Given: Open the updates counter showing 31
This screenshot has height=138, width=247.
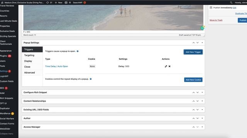Looking at the screenshot, I should (49, 3).
